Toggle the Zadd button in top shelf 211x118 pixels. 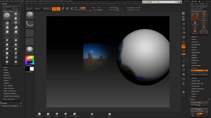pyautogui.click(x=93, y=8)
